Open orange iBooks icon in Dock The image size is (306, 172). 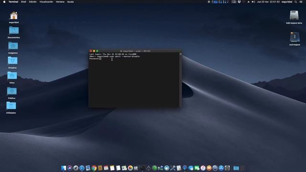tap(209, 168)
